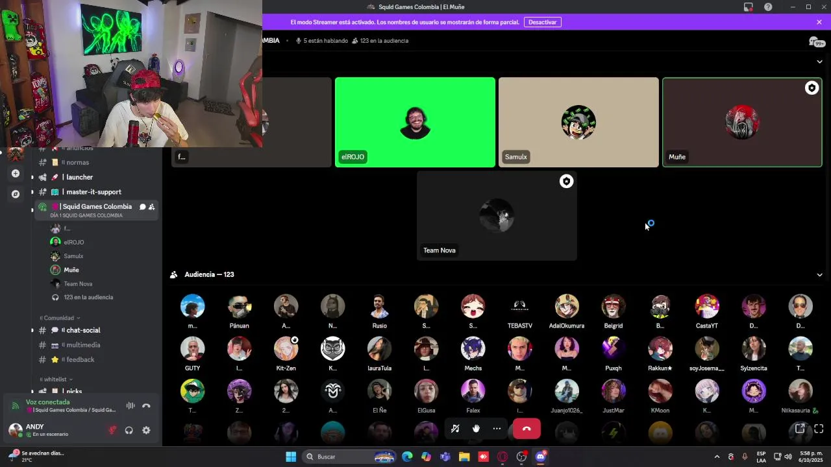Click the invite people icon on Squid Games Colombia channel
The width and height of the screenshot is (831, 467).
(151, 207)
